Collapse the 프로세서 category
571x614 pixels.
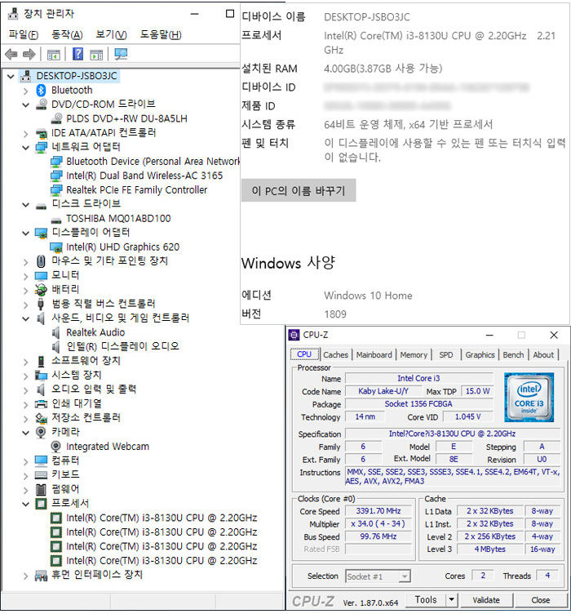click(x=26, y=504)
